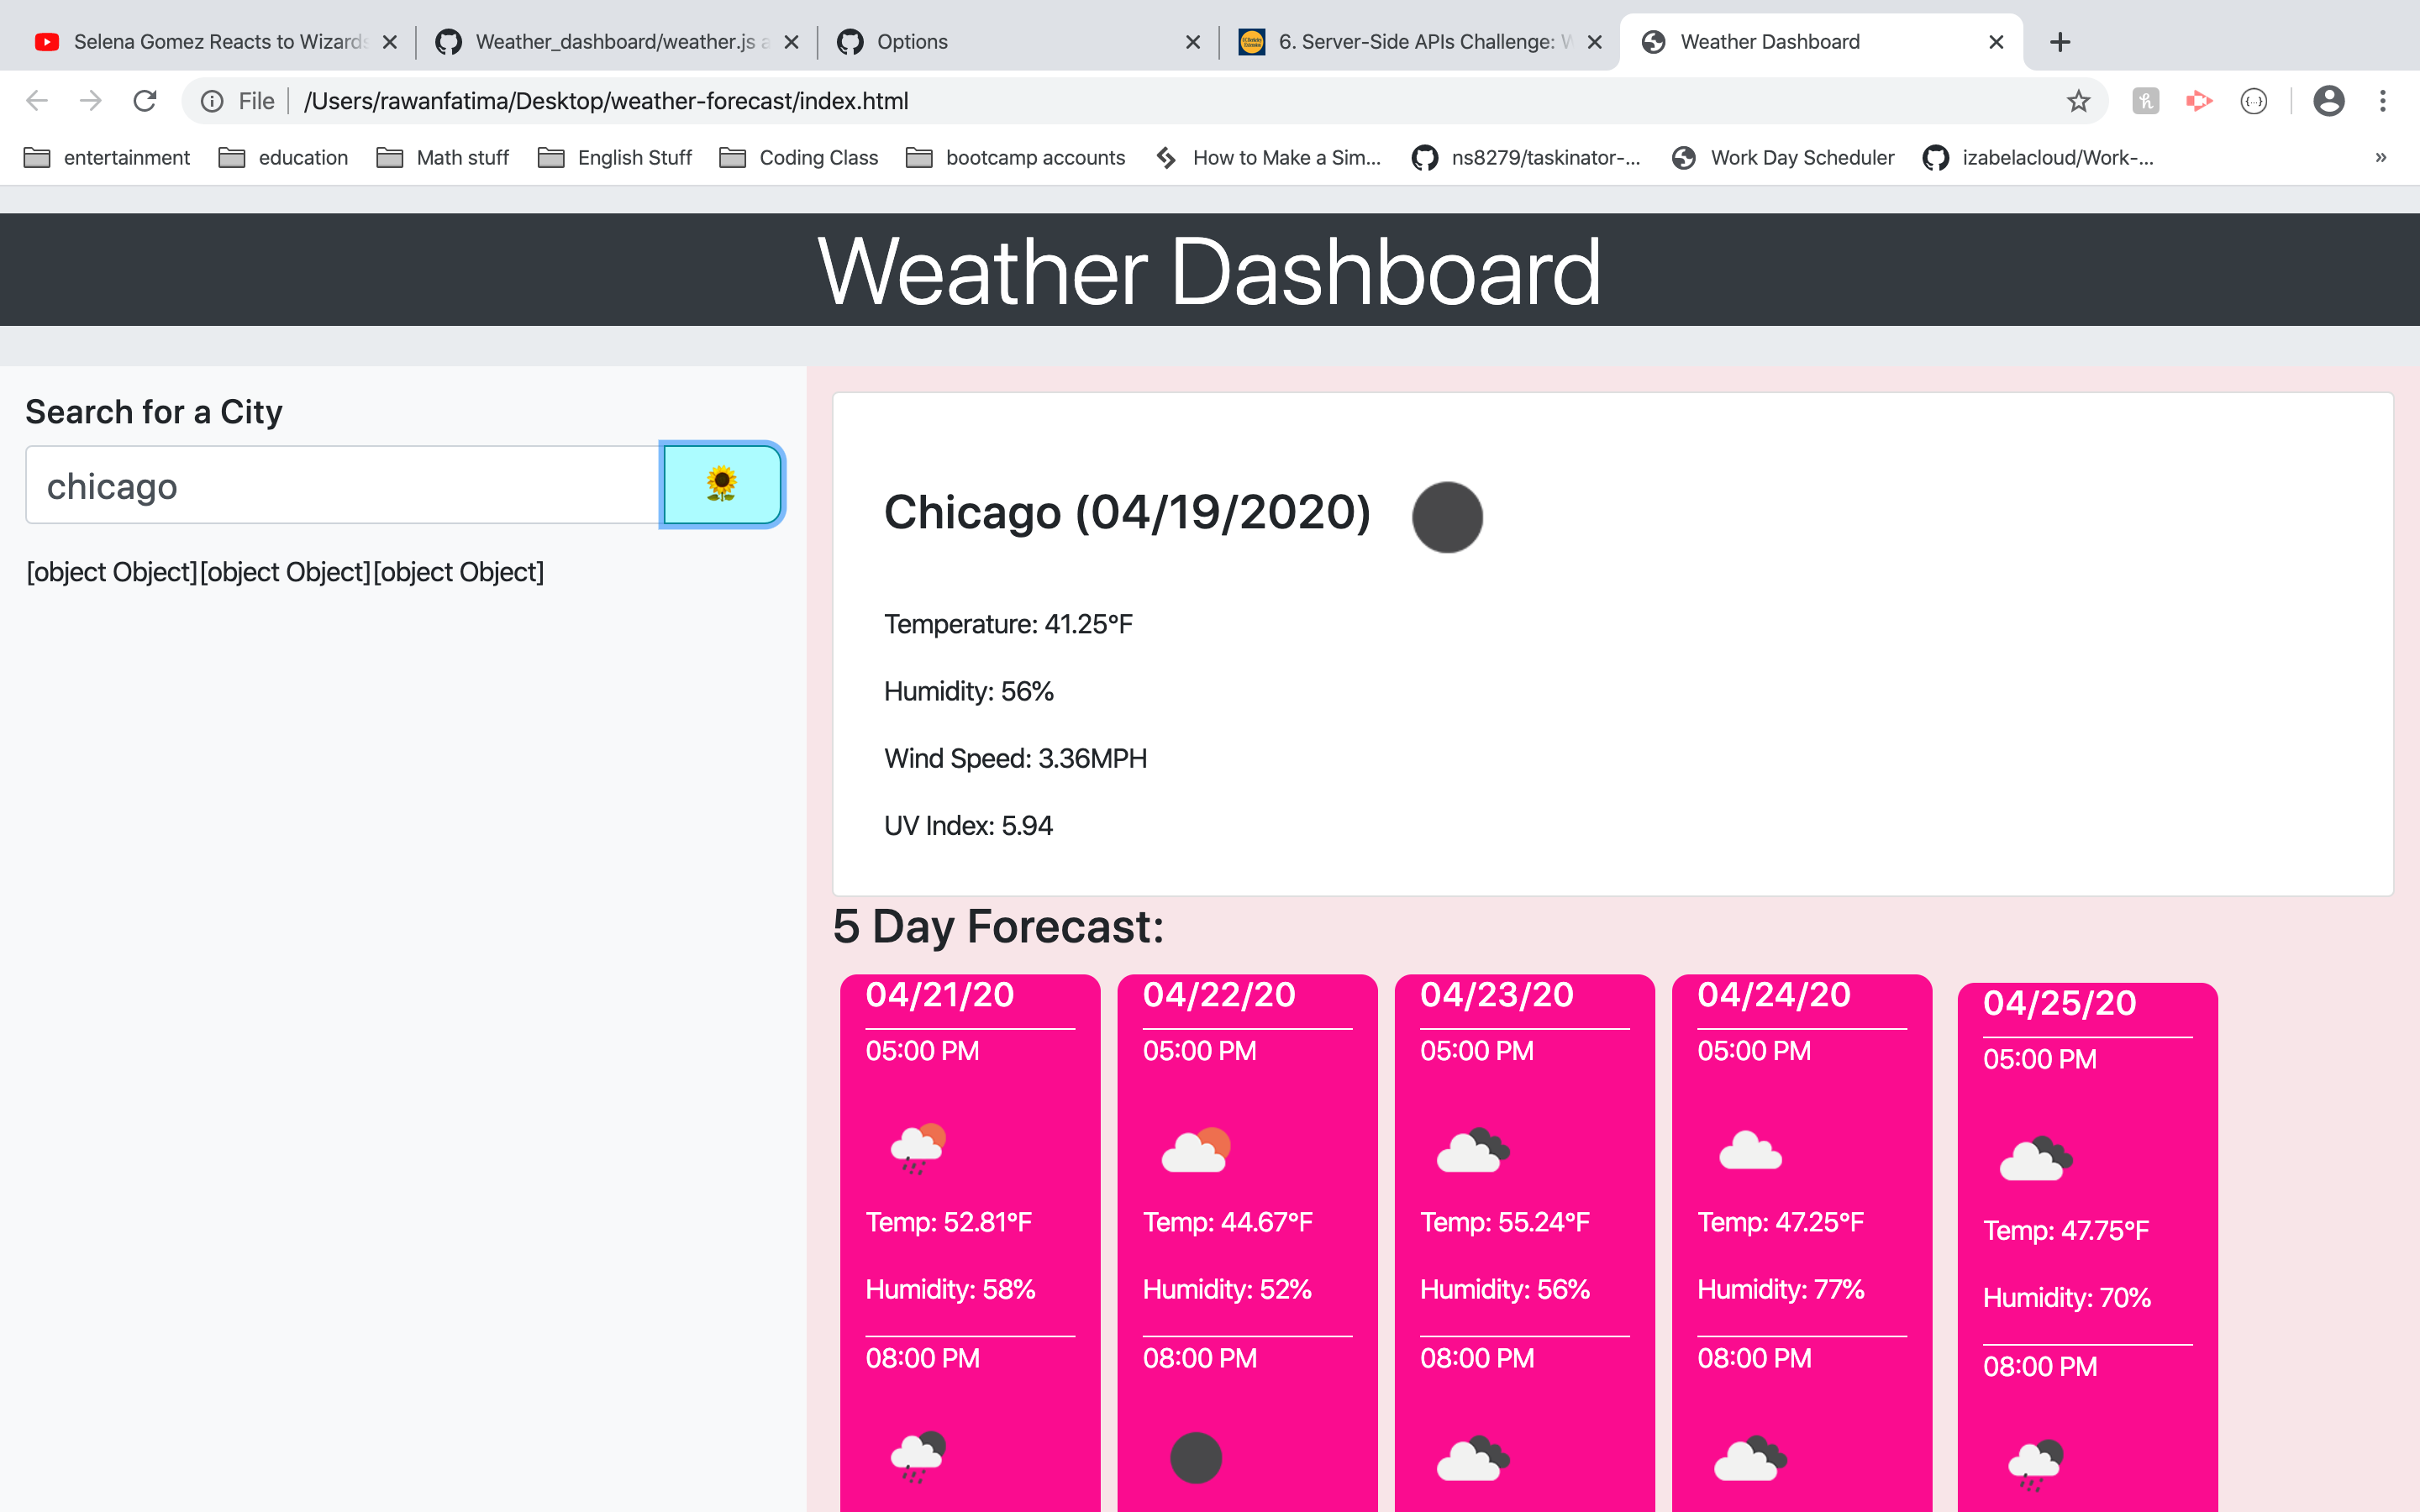Click the bookmark star in the address bar

pos(2078,100)
